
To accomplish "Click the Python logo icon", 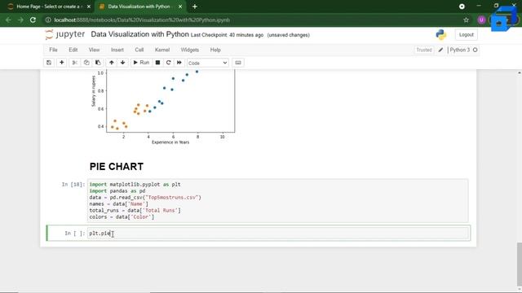I will point(441,34).
